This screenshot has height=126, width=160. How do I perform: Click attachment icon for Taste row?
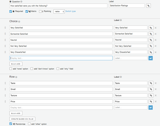pyautogui.click(x=151, y=83)
